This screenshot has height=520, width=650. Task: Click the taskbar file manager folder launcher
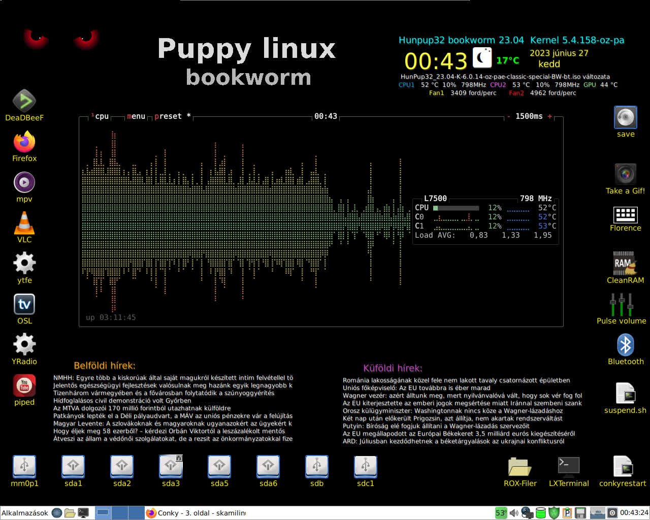click(x=70, y=513)
